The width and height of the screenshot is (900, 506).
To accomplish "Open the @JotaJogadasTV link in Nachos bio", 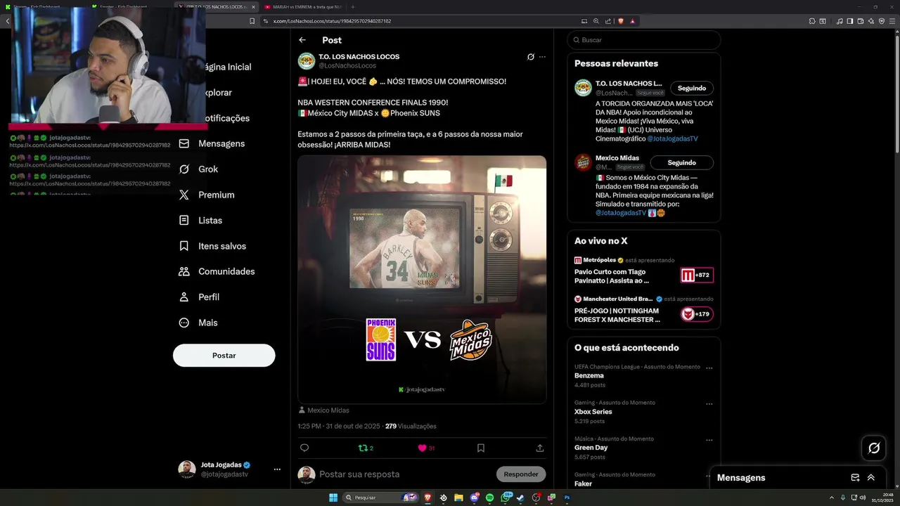I will (672, 138).
